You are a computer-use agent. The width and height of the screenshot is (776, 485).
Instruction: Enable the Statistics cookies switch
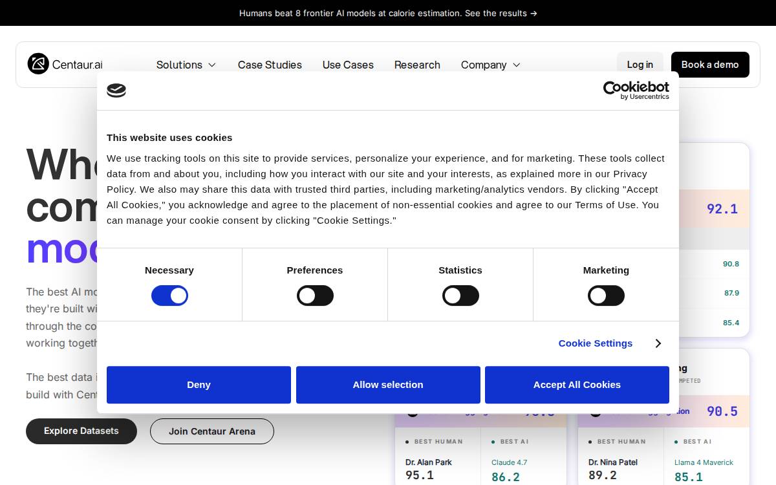coord(460,296)
